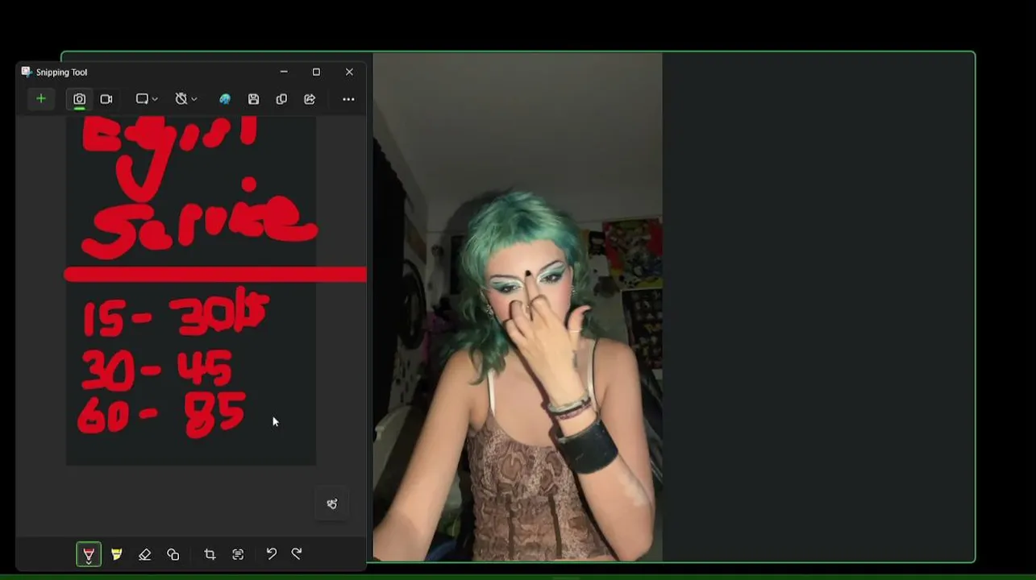
Task: Open text actions for the snip
Action: pyautogui.click(x=238, y=554)
